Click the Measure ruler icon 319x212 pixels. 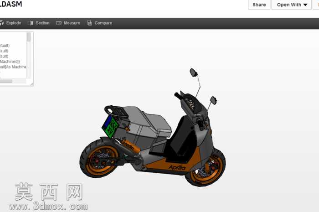pyautogui.click(x=59, y=23)
